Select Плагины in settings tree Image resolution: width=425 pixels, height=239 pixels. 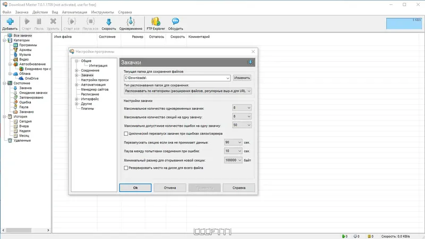click(x=87, y=109)
